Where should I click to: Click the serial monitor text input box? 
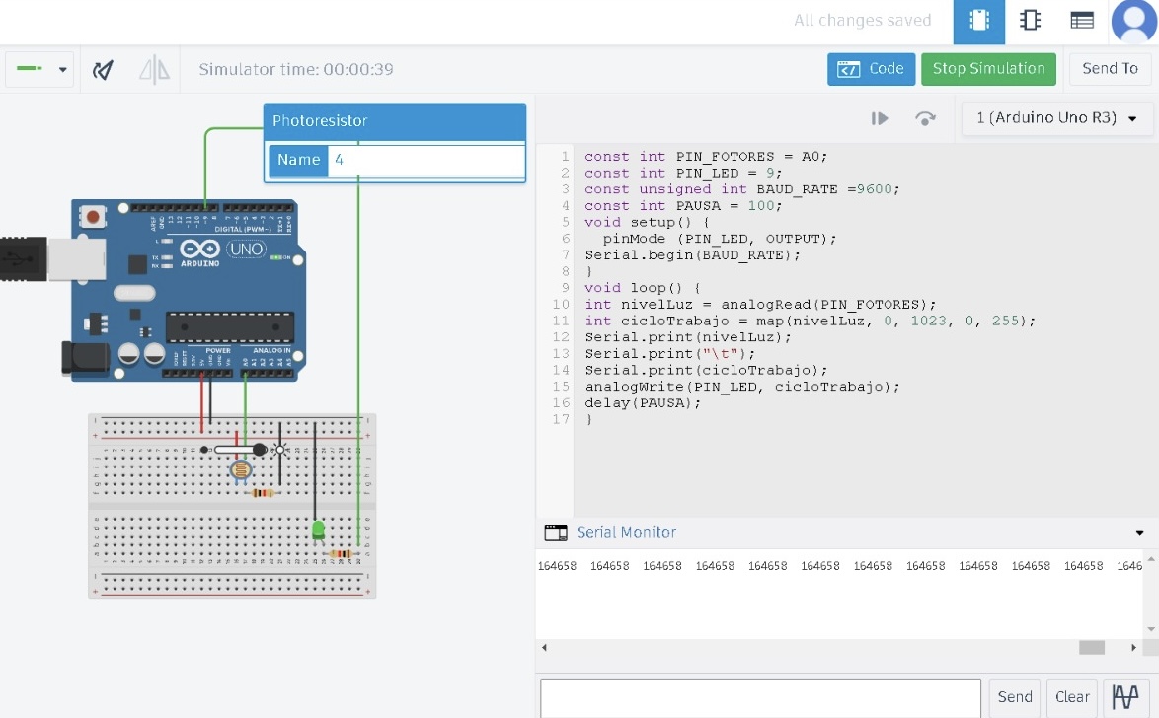[x=760, y=696]
